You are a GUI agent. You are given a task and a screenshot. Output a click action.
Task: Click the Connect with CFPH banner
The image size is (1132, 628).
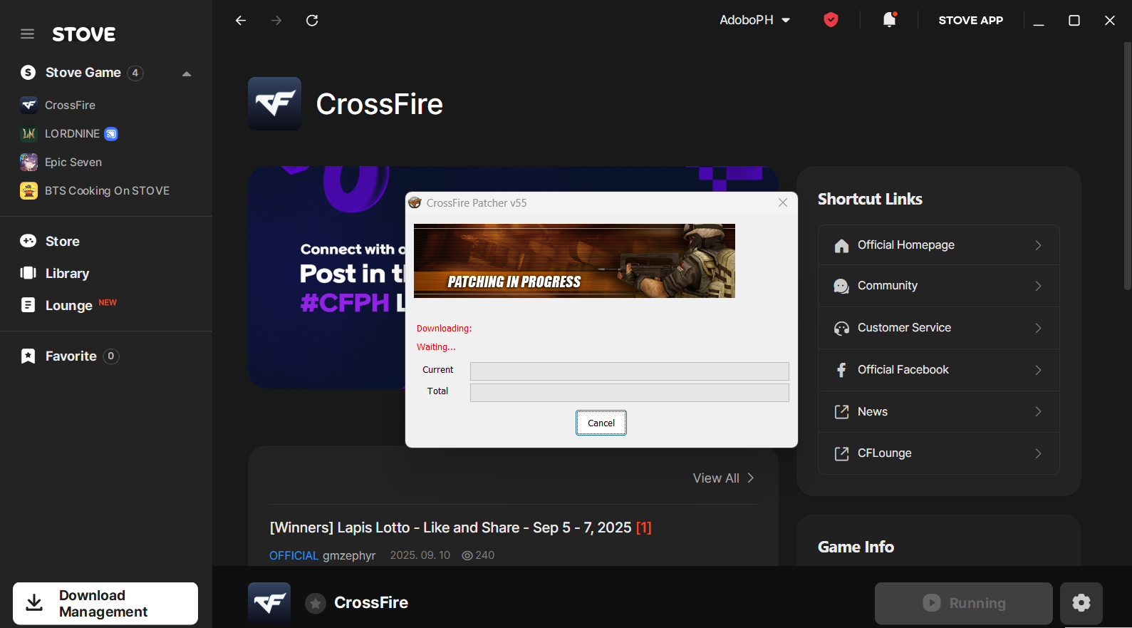tap(326, 278)
